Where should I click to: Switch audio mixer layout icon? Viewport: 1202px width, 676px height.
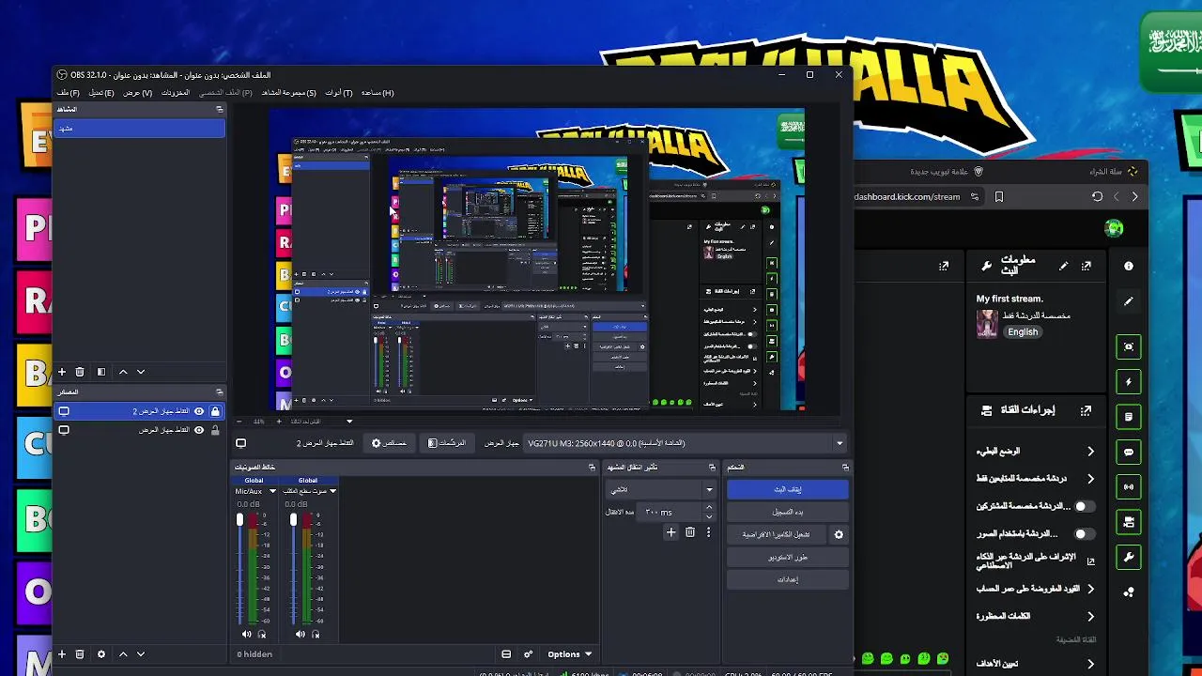506,654
